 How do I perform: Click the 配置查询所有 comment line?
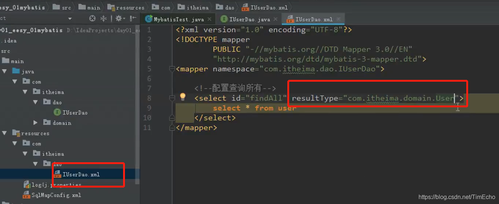tap(235, 88)
